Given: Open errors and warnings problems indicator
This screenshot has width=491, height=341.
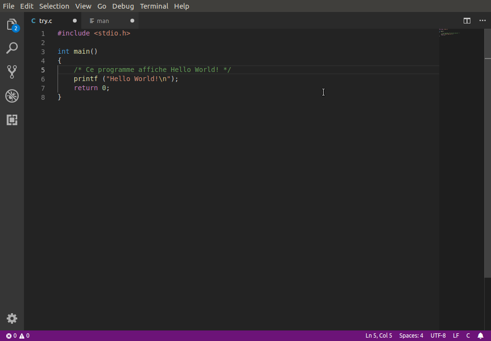Looking at the screenshot, I should click(x=18, y=336).
